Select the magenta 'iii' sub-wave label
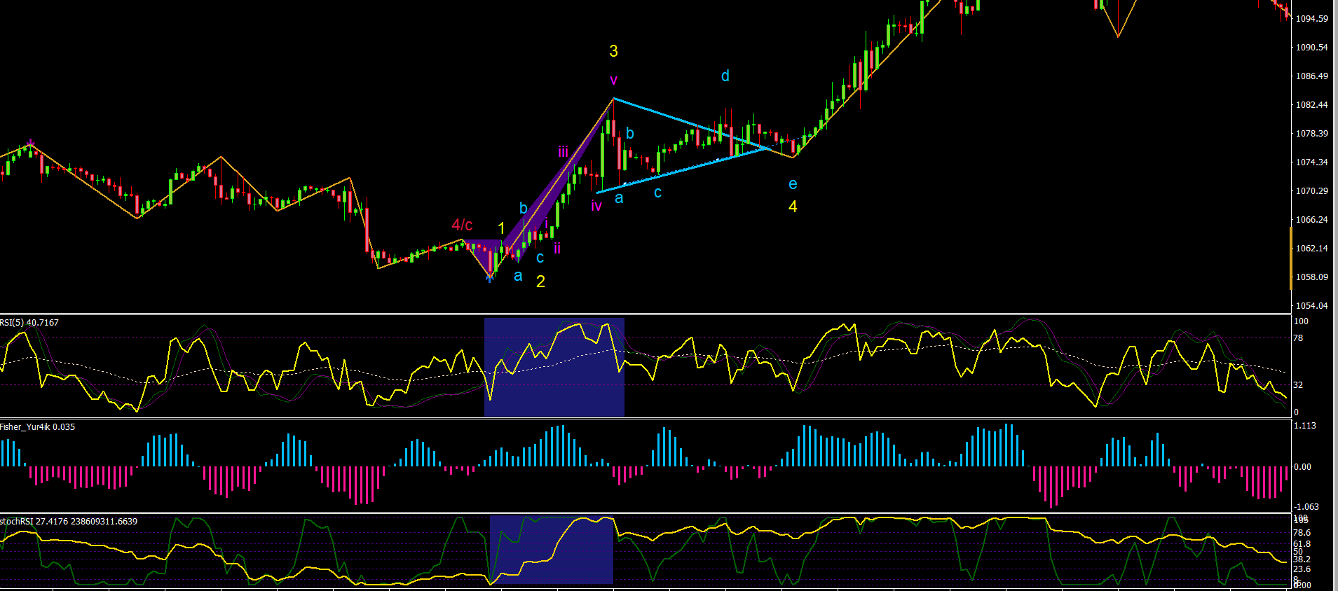Viewport: 1338px width, 591px height. pos(563,152)
